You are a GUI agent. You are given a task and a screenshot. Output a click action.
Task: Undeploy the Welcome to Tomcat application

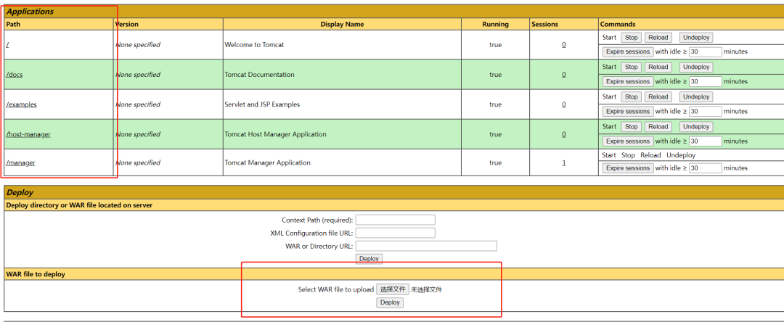click(x=696, y=38)
